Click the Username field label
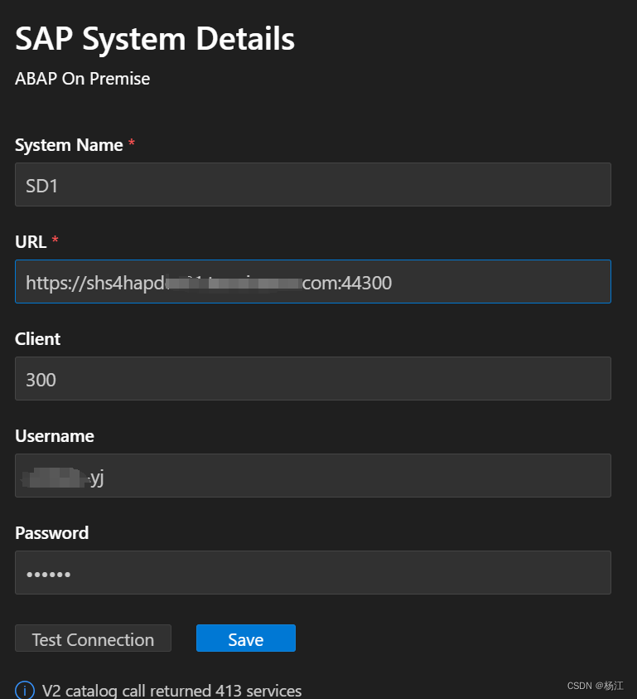This screenshot has width=637, height=699. [54, 435]
